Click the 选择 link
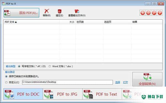Viewport: 166px width, 103px height. pos(118,82)
